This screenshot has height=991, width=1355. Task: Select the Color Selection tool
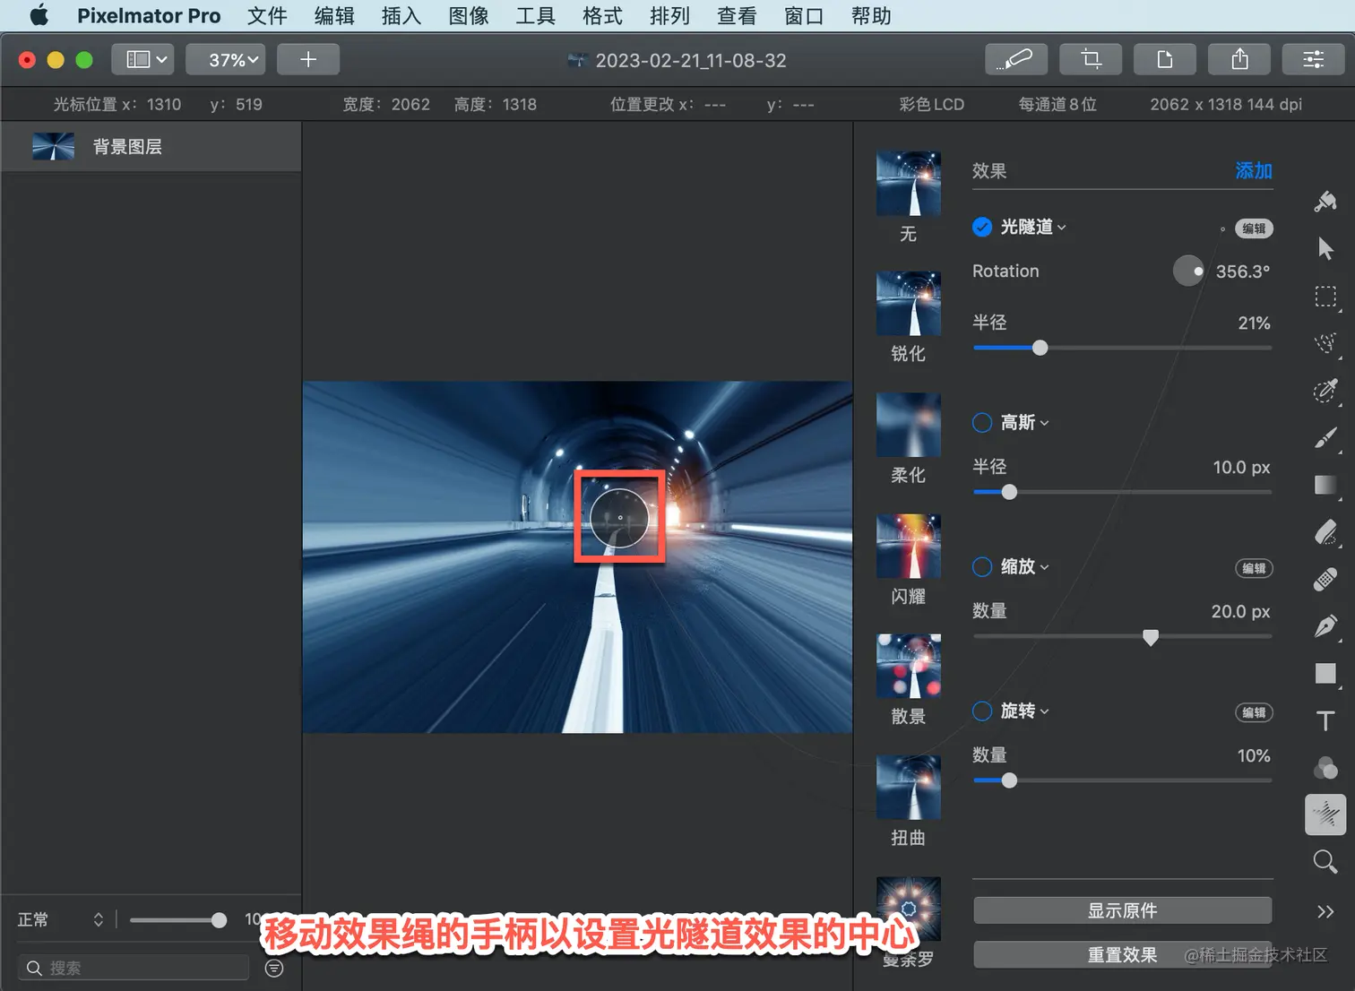pos(1325,391)
